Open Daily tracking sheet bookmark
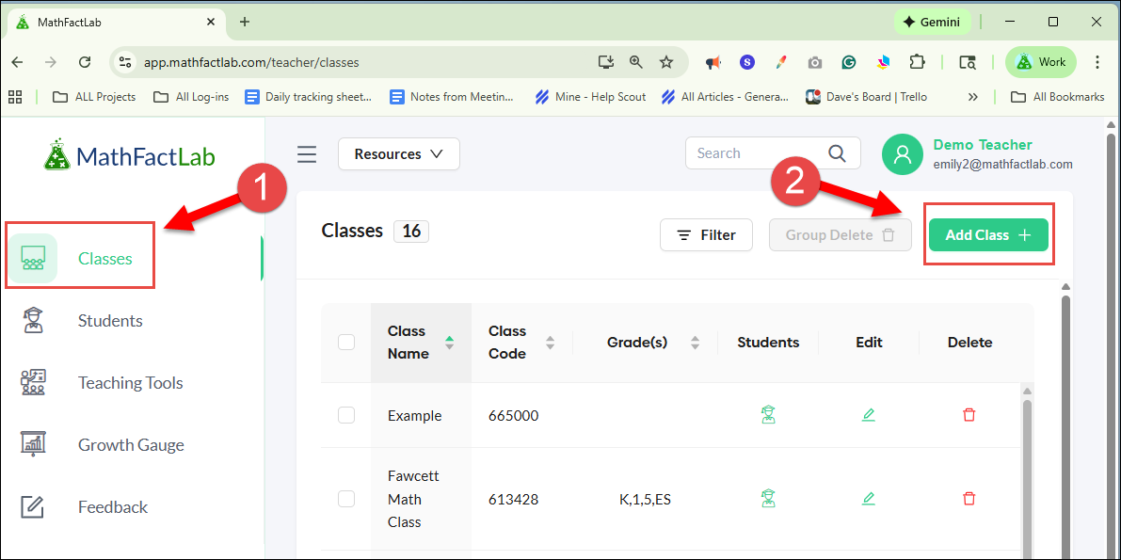The image size is (1121, 560). click(x=309, y=97)
